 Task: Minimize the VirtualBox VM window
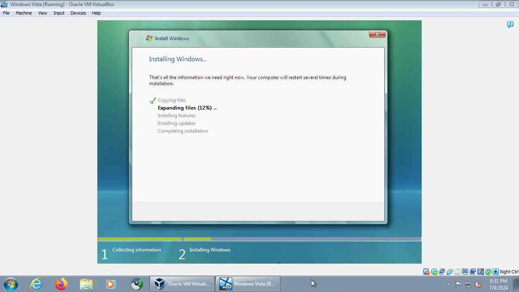485,4
